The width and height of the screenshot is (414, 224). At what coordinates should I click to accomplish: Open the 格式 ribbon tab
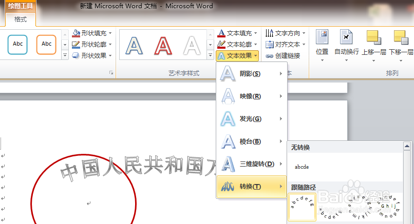point(21,19)
